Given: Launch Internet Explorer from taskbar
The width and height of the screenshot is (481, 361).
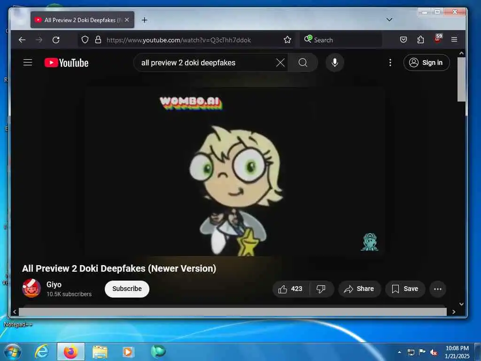Looking at the screenshot, I should point(42,352).
